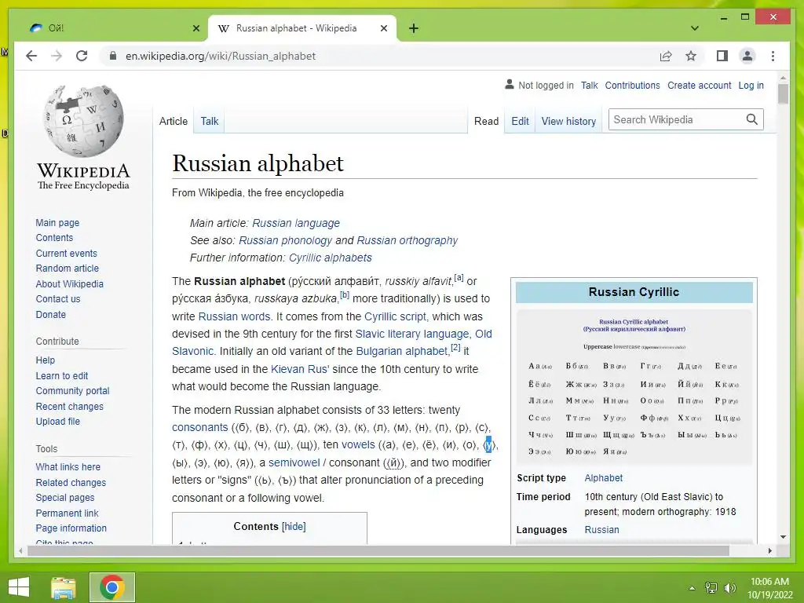The height and width of the screenshot is (603, 804).
Task: Select the Talk page tab
Action: click(209, 121)
